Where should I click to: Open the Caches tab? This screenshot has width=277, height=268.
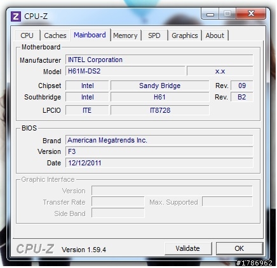[x=55, y=35]
